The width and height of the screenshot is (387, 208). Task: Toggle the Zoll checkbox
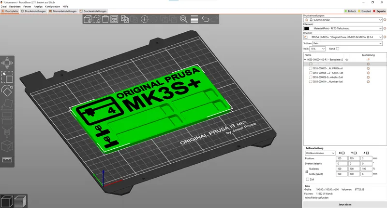click(x=307, y=179)
